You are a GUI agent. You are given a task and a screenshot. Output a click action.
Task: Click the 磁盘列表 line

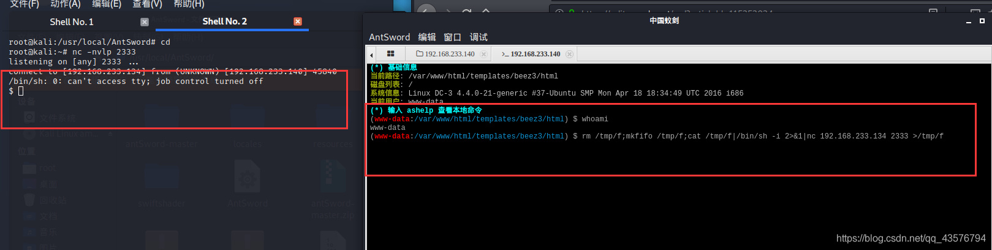tap(392, 85)
